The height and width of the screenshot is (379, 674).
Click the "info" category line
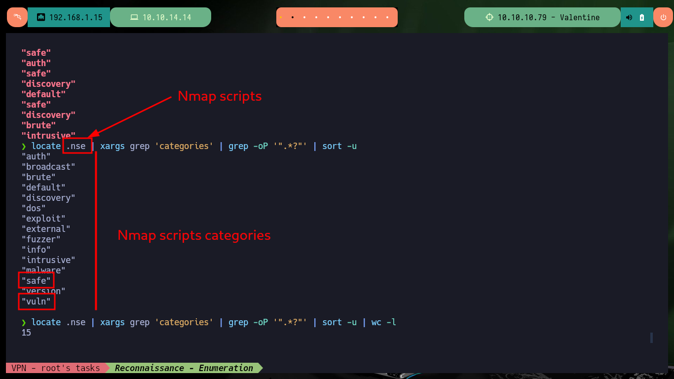click(36, 250)
